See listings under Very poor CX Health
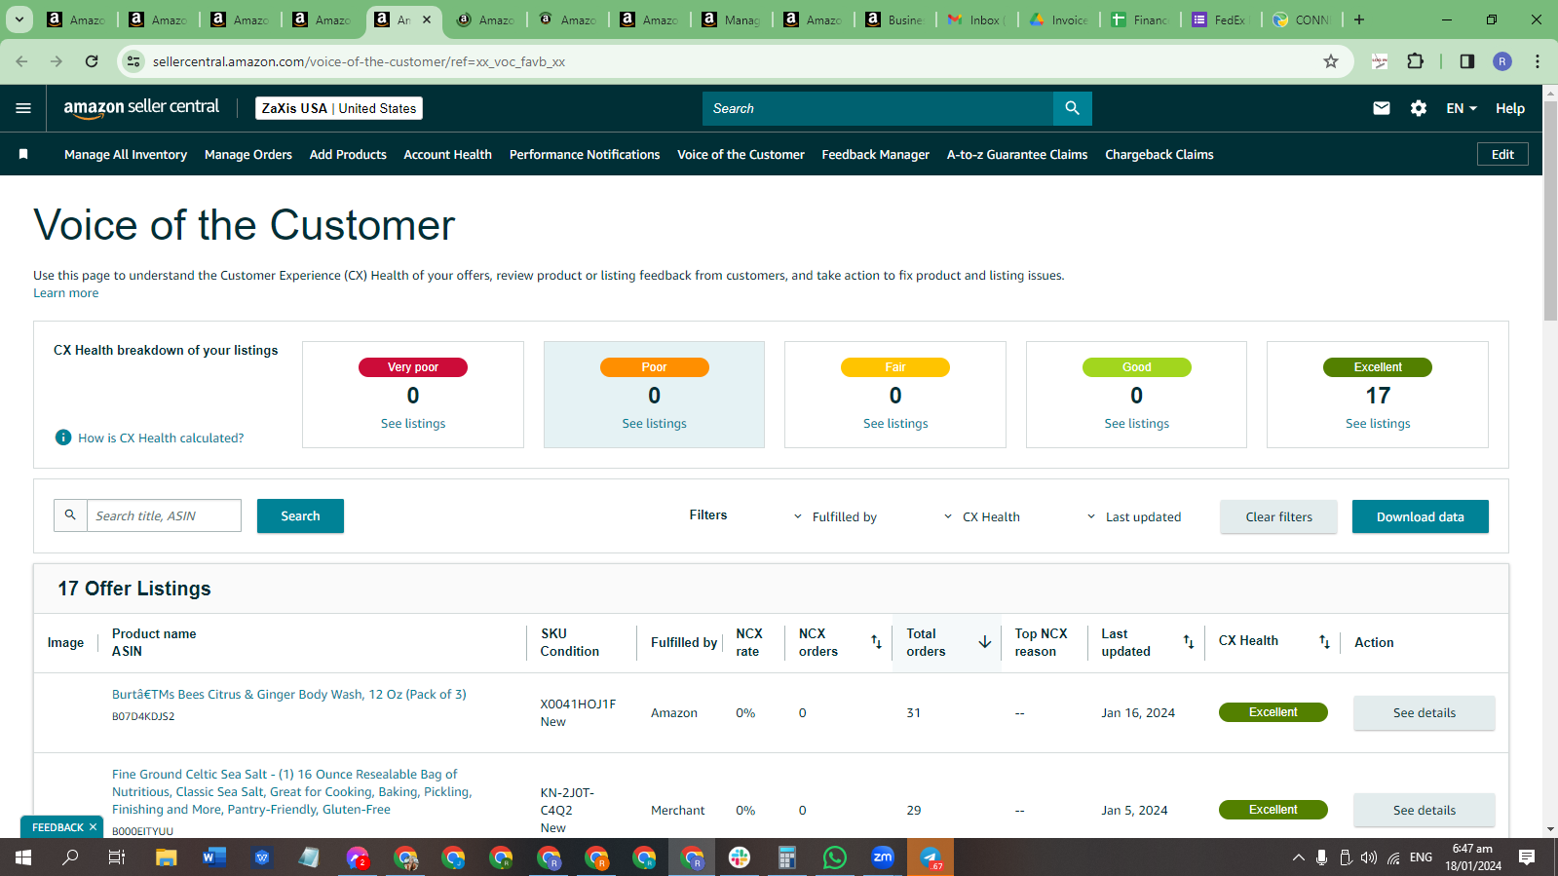This screenshot has width=1558, height=876. [x=413, y=423]
